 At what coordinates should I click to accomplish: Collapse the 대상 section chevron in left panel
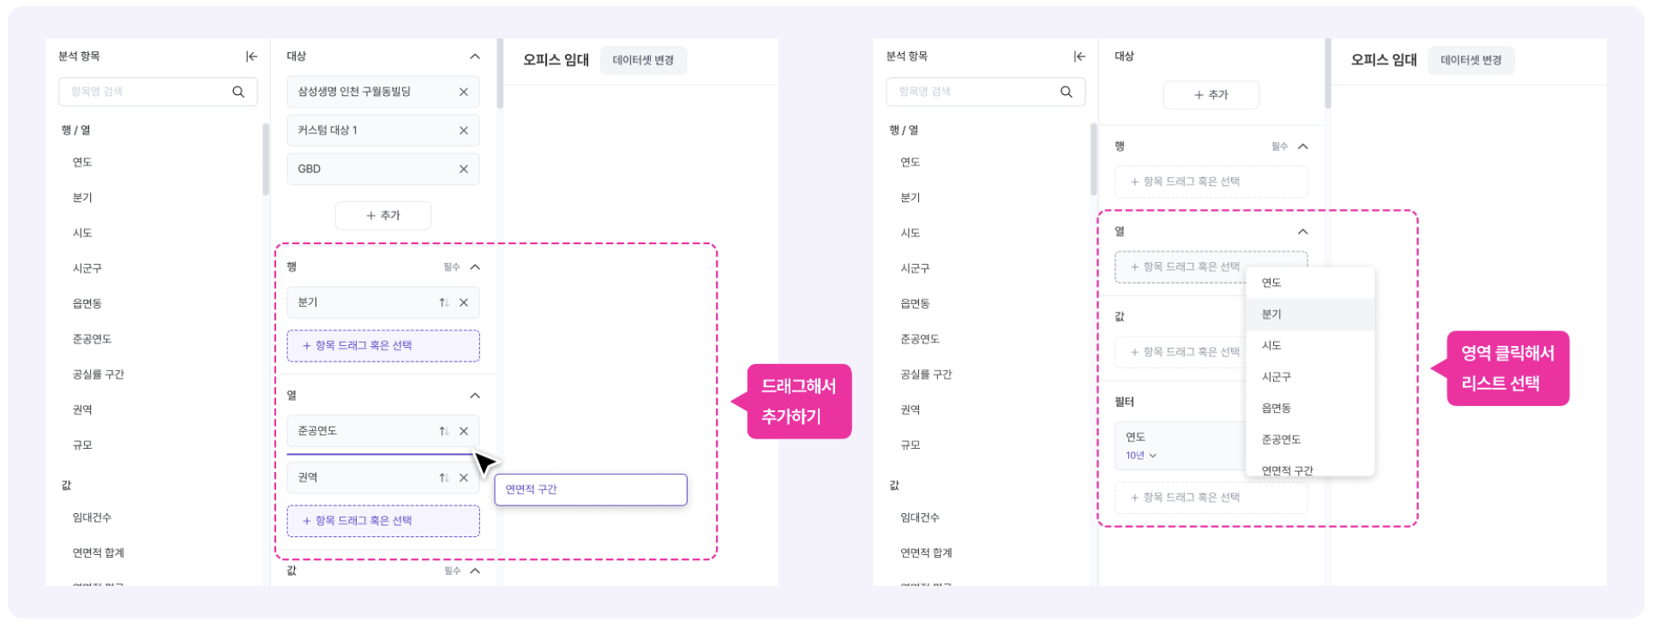coord(475,57)
